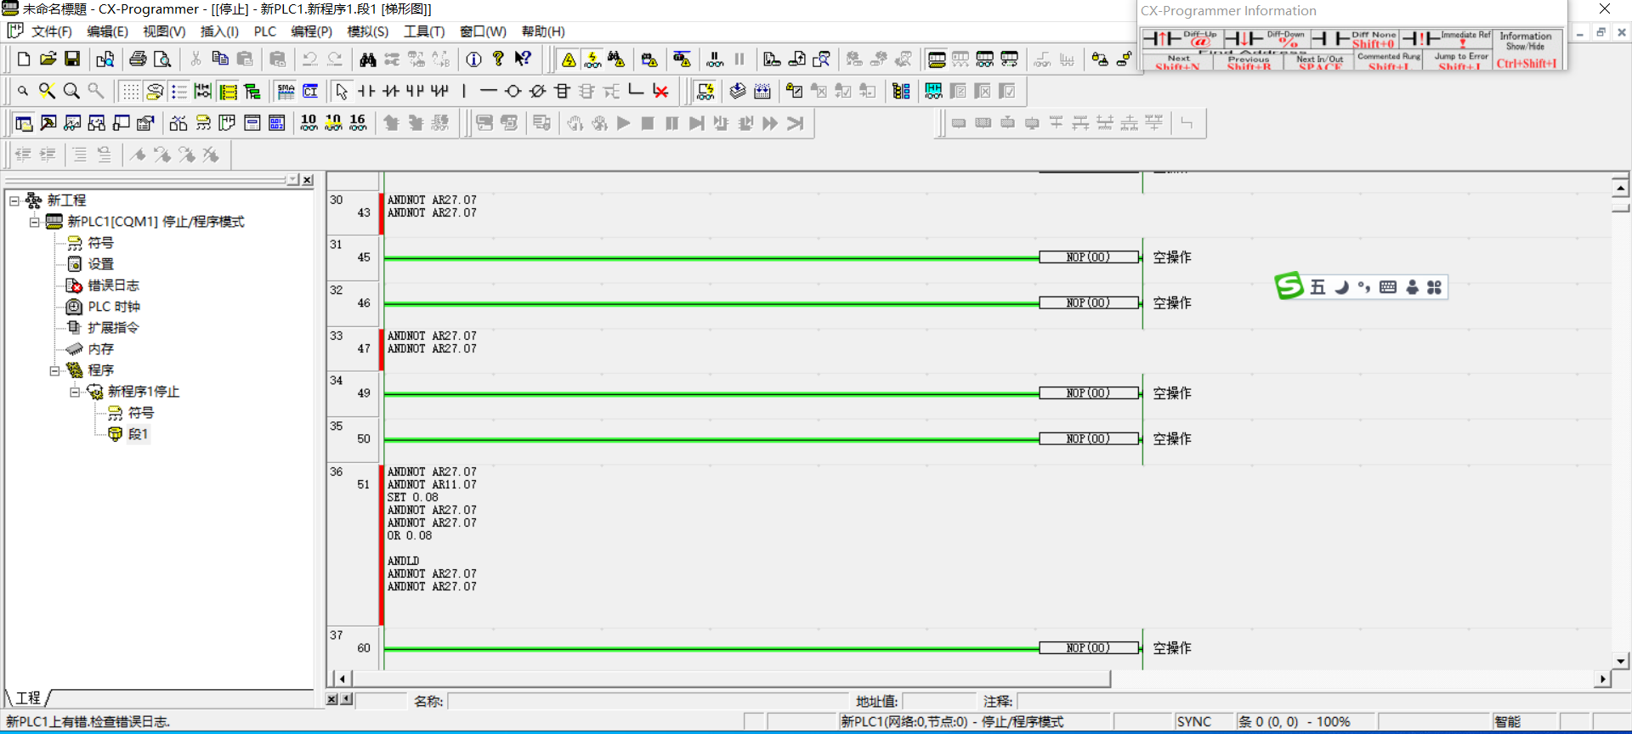Viewport: 1632px width, 734px height.
Task: Toggle the grid display button
Action: coord(130,91)
